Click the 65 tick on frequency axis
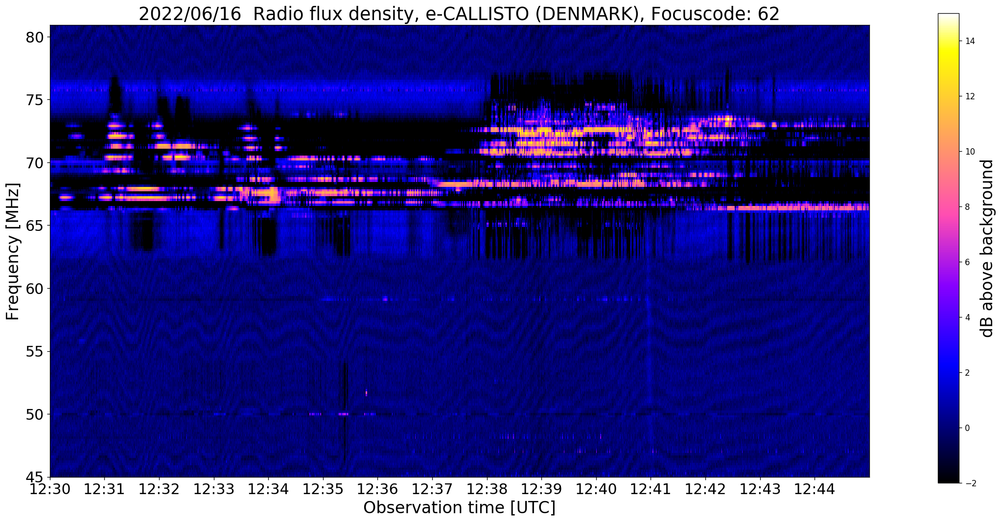 point(35,226)
